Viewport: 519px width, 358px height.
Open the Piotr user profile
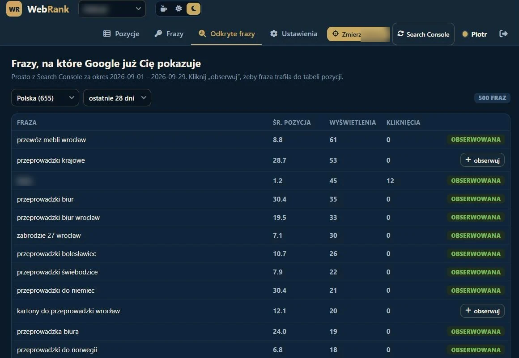pos(474,34)
